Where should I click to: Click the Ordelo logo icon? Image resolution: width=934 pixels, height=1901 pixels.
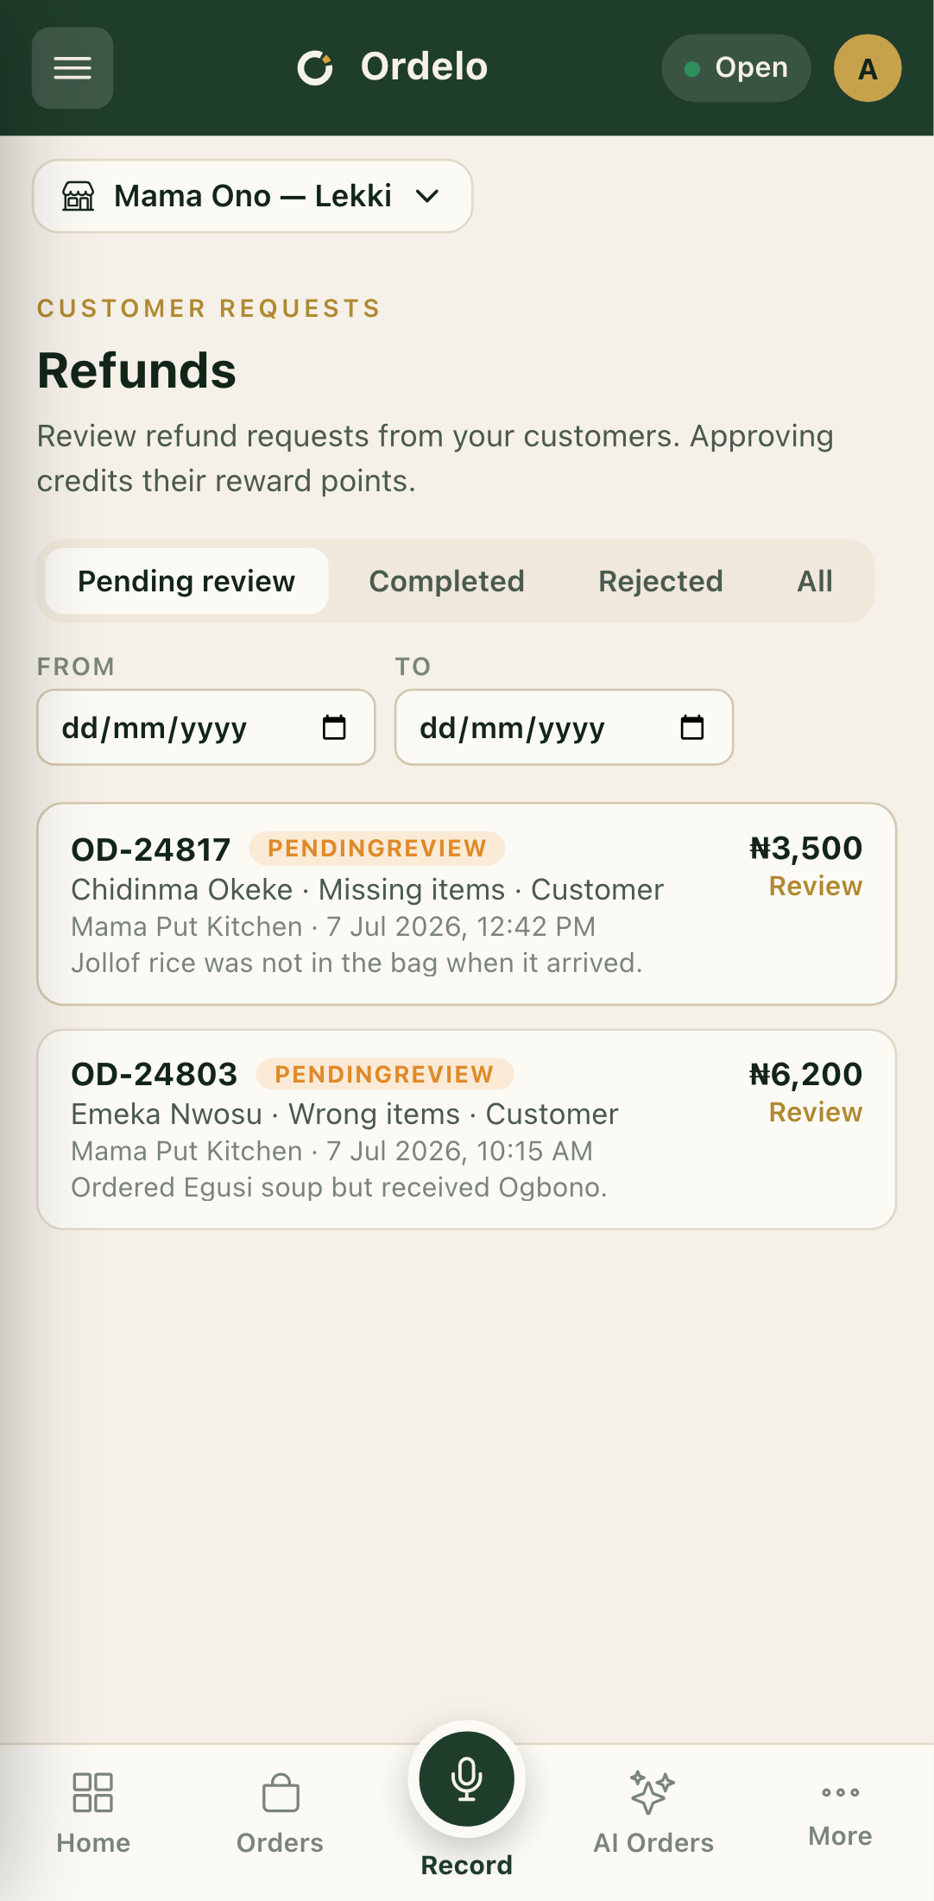315,67
